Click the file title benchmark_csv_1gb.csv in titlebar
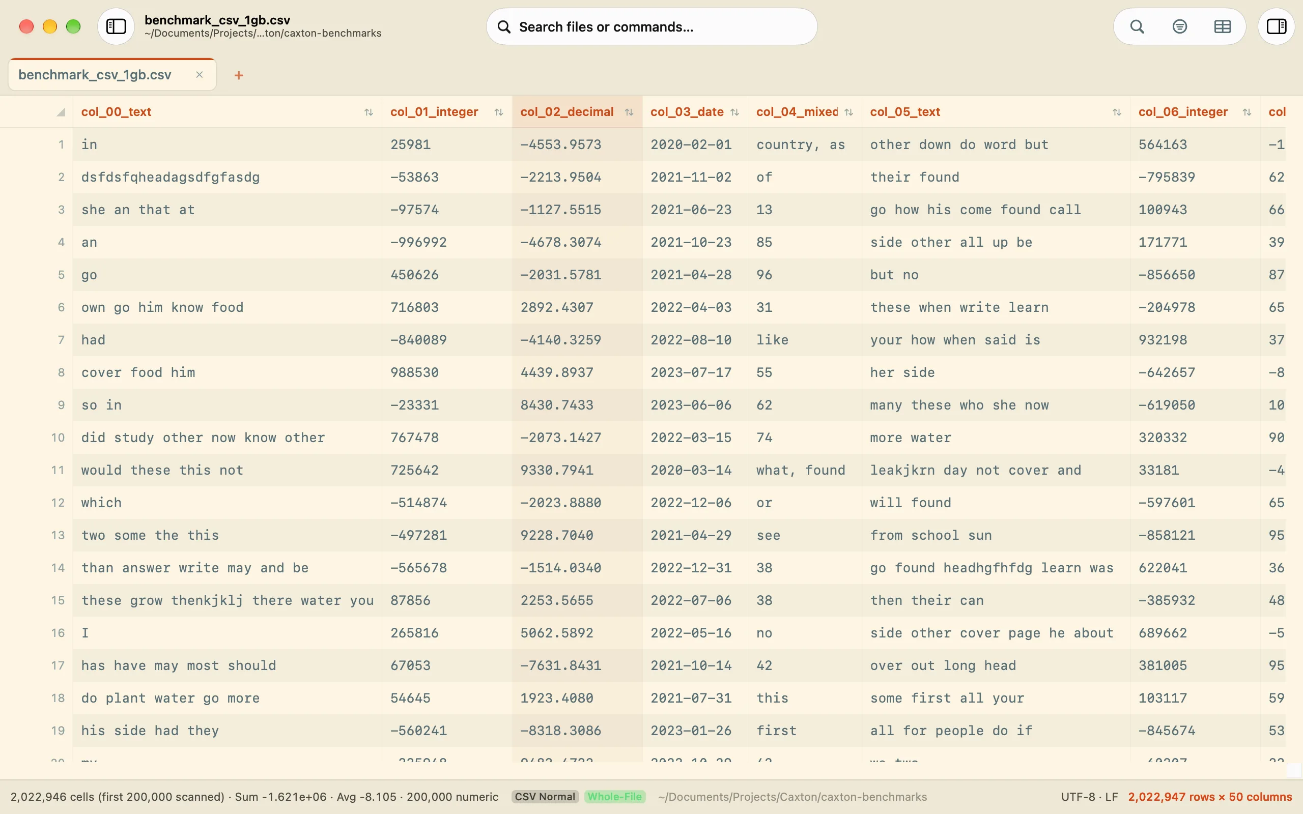1303x814 pixels. (217, 20)
